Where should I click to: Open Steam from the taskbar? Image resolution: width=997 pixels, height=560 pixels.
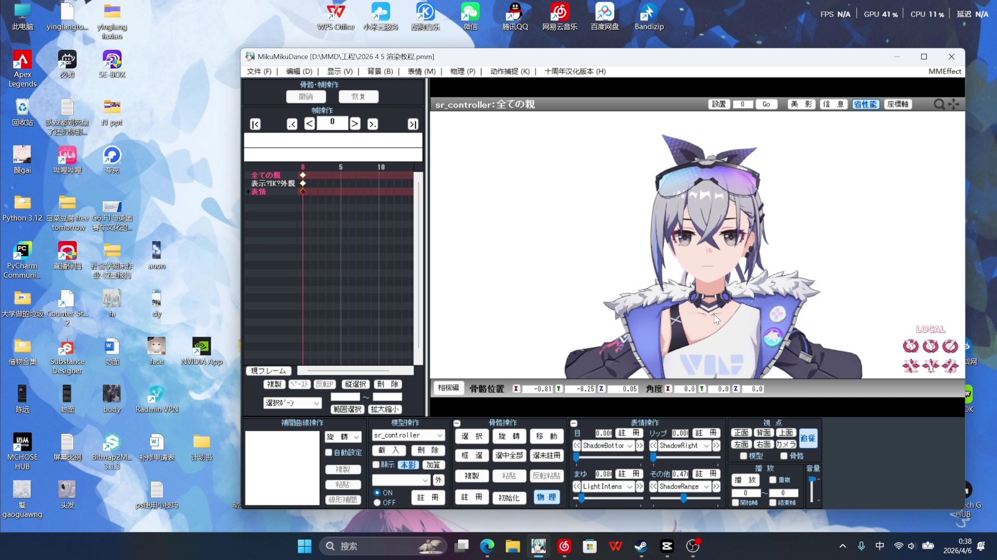[641, 546]
